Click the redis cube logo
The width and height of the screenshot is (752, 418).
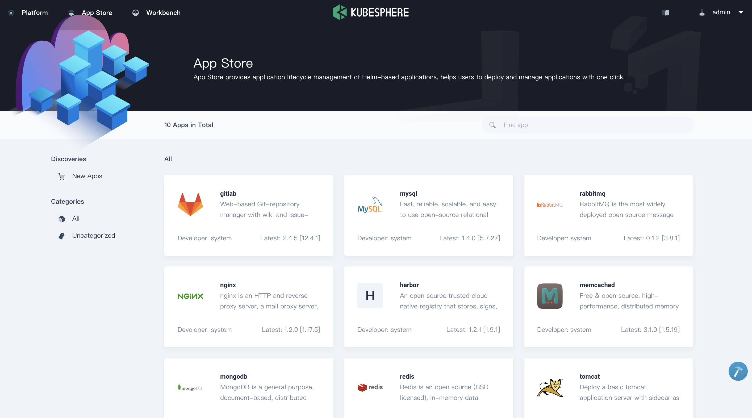pyautogui.click(x=370, y=387)
